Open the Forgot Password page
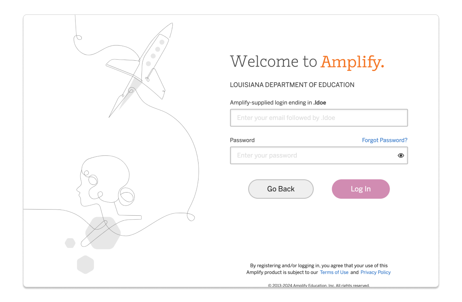Viewport: 462px width, 302px height. click(384, 140)
